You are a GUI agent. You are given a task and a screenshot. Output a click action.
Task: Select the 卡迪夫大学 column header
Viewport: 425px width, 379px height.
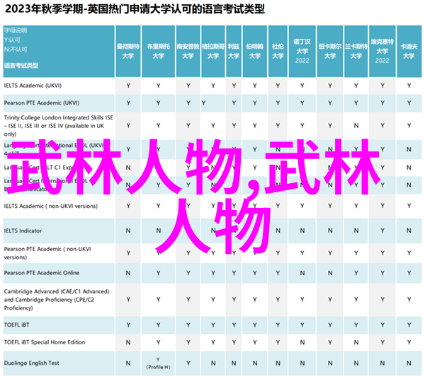coord(409,51)
